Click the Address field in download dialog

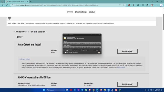(82, 43)
